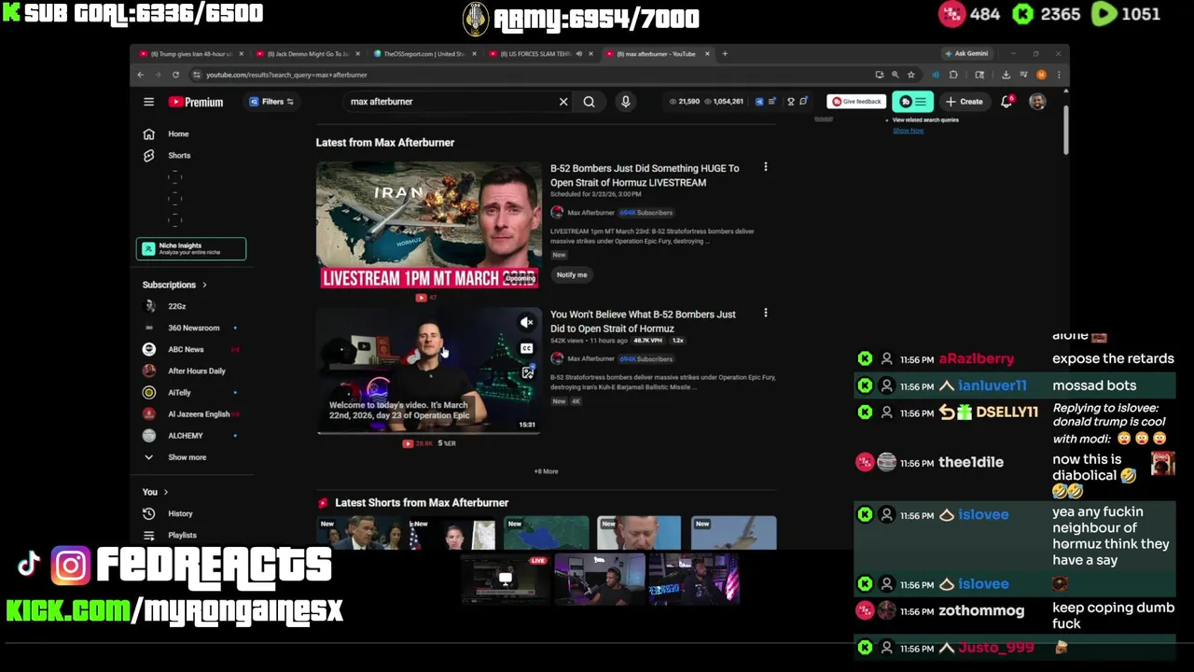This screenshot has width=1194, height=672.
Task: Click 'You Won't Believe What B-52 Bombers' title
Action: 643,321
